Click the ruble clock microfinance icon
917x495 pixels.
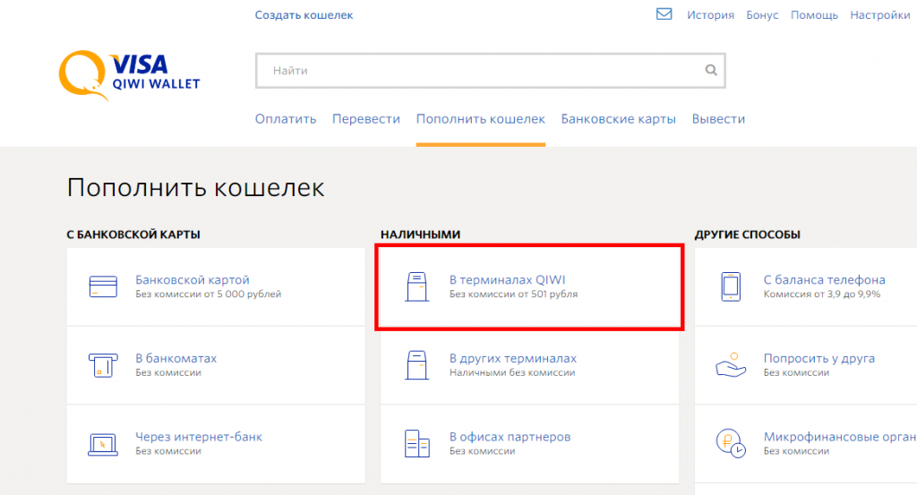click(731, 444)
